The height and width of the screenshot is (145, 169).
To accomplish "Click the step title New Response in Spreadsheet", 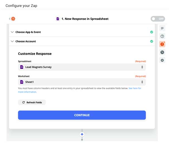I will point(85,19).
